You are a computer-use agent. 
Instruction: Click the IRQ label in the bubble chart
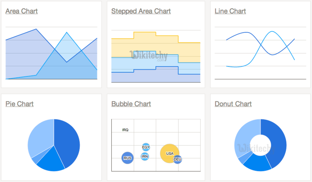click(125, 130)
